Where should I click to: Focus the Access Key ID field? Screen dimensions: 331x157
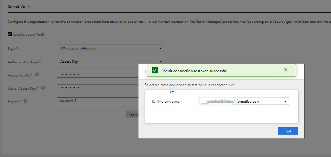(x=98, y=74)
